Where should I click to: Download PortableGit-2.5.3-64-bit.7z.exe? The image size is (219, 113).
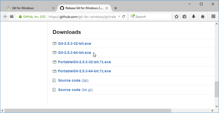(84, 71)
